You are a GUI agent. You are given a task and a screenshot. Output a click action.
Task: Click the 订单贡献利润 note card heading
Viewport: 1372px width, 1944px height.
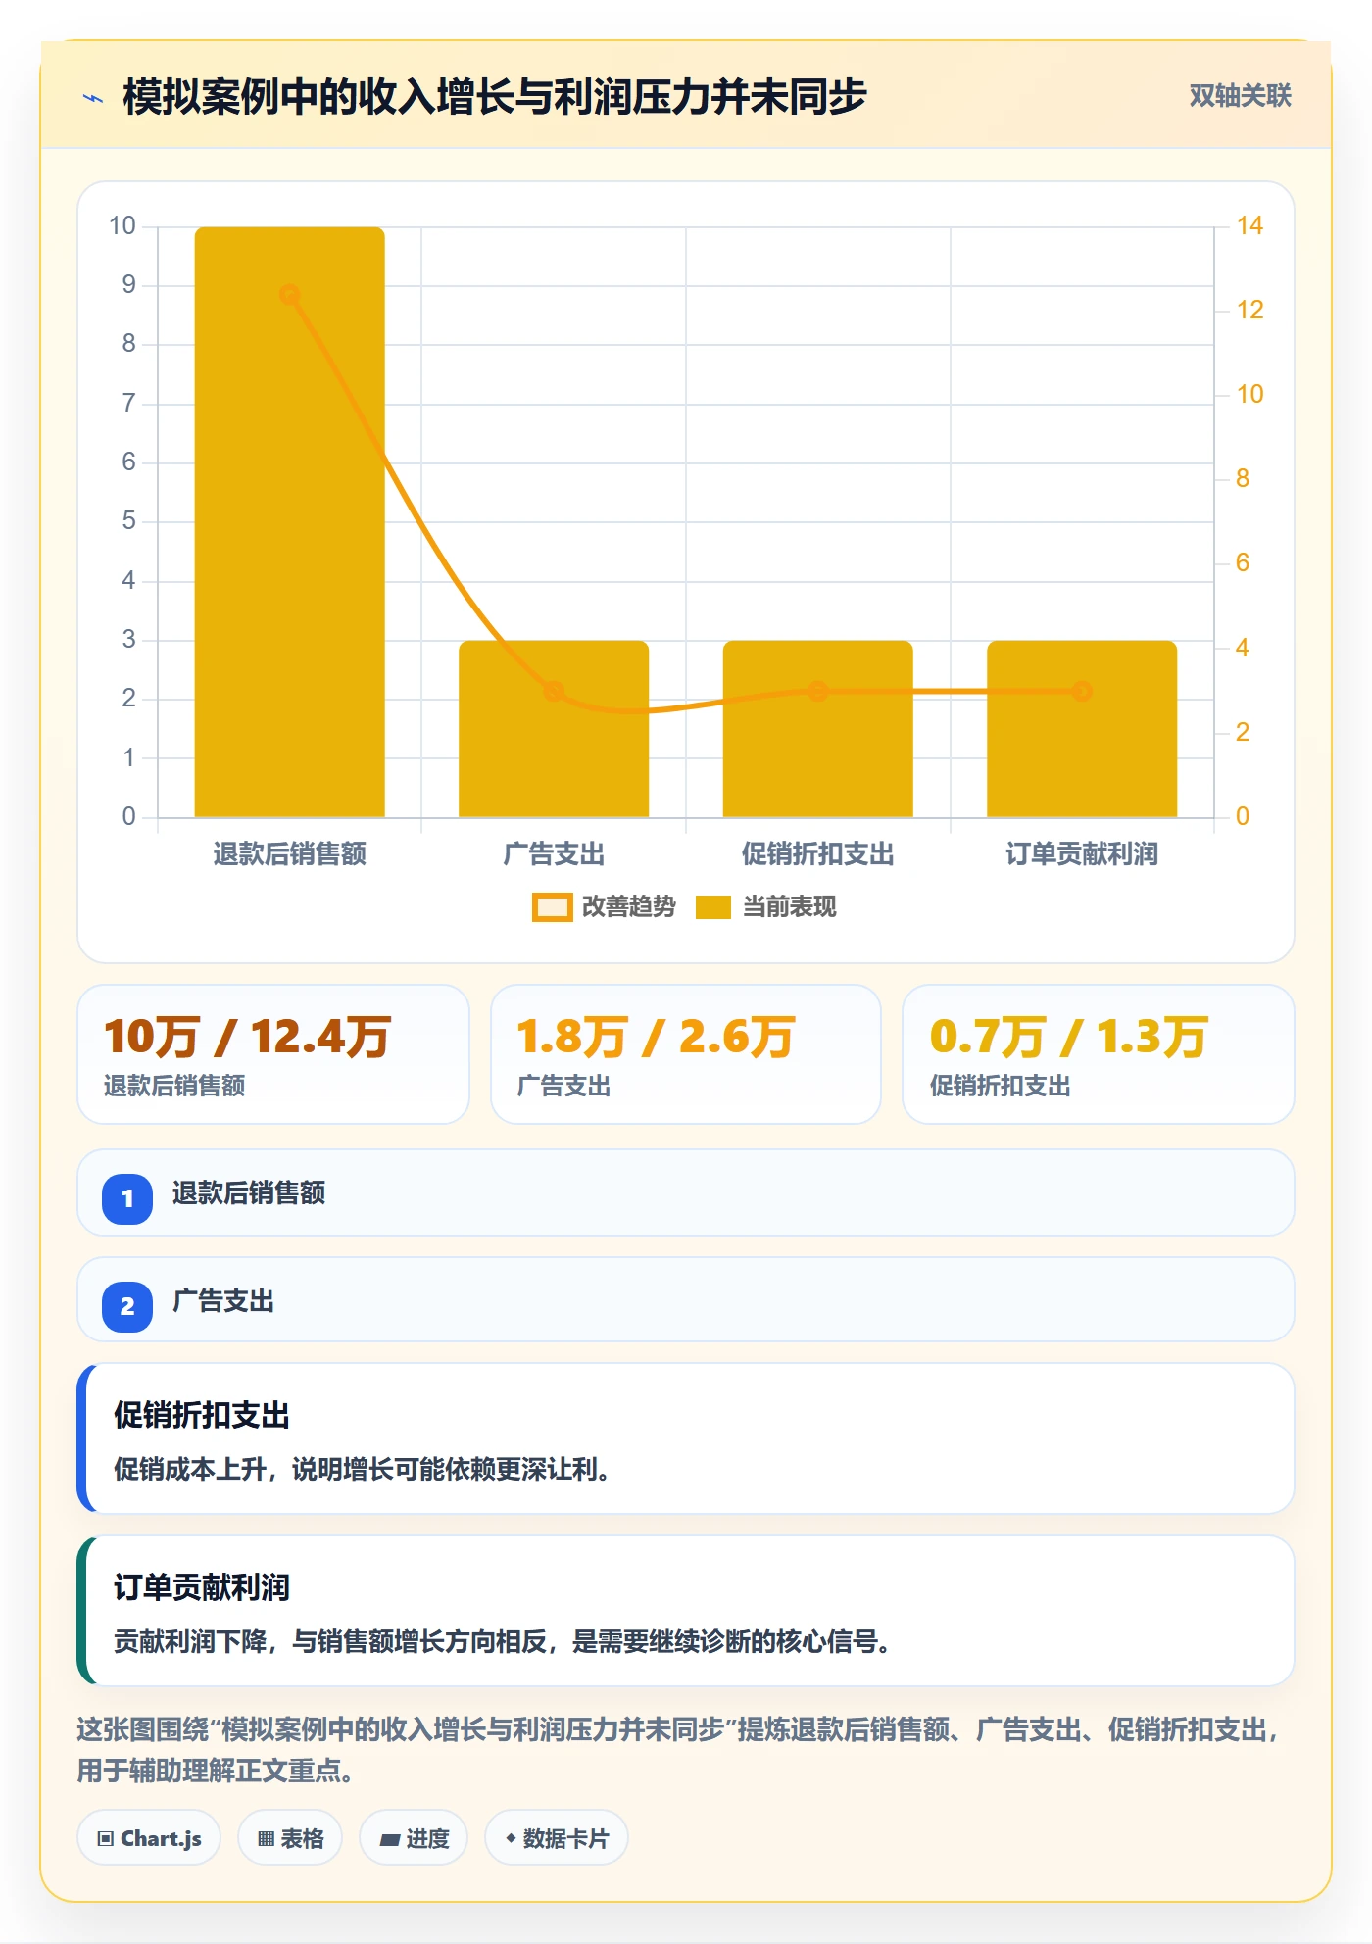coord(202,1587)
